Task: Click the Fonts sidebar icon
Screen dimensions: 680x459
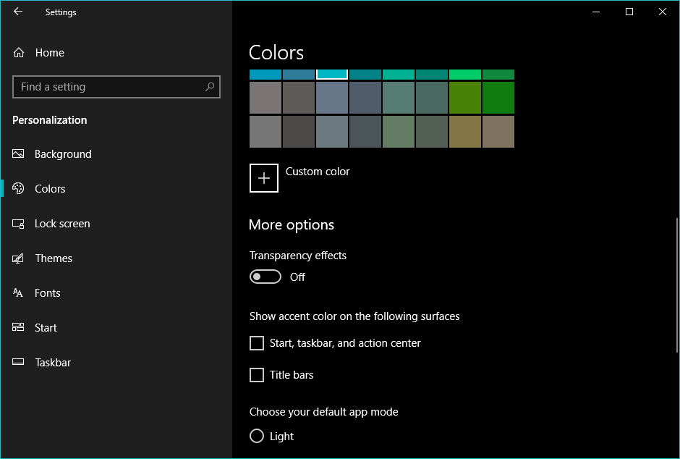Action: (x=19, y=293)
